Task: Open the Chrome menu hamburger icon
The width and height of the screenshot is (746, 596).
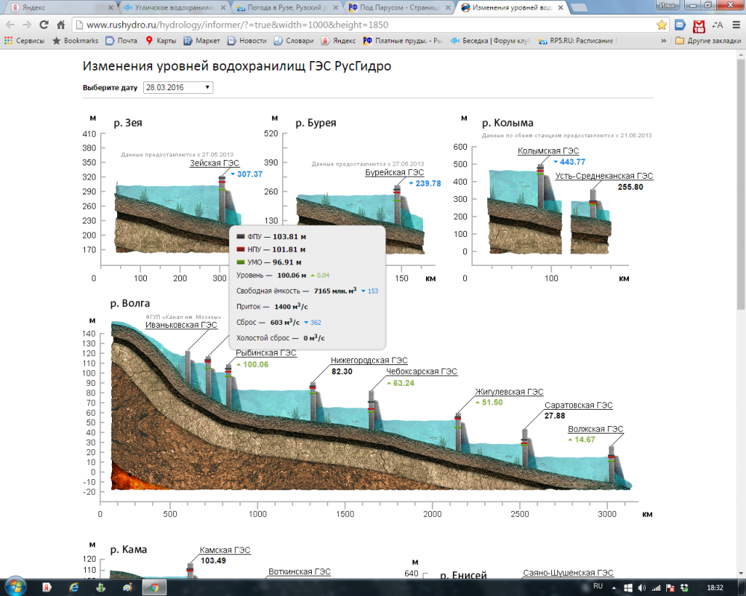Action: 735,25
